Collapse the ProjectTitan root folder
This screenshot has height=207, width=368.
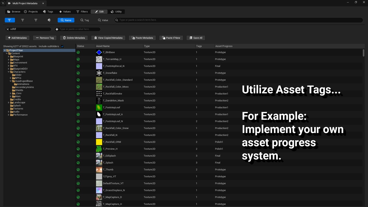(5, 50)
